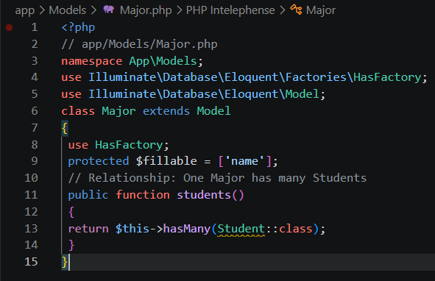The height and width of the screenshot is (281, 435).
Task: Click the 'namespace' keyword on line 3
Action: coord(92,61)
